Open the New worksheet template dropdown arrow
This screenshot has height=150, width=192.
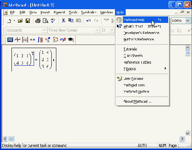[14, 21]
